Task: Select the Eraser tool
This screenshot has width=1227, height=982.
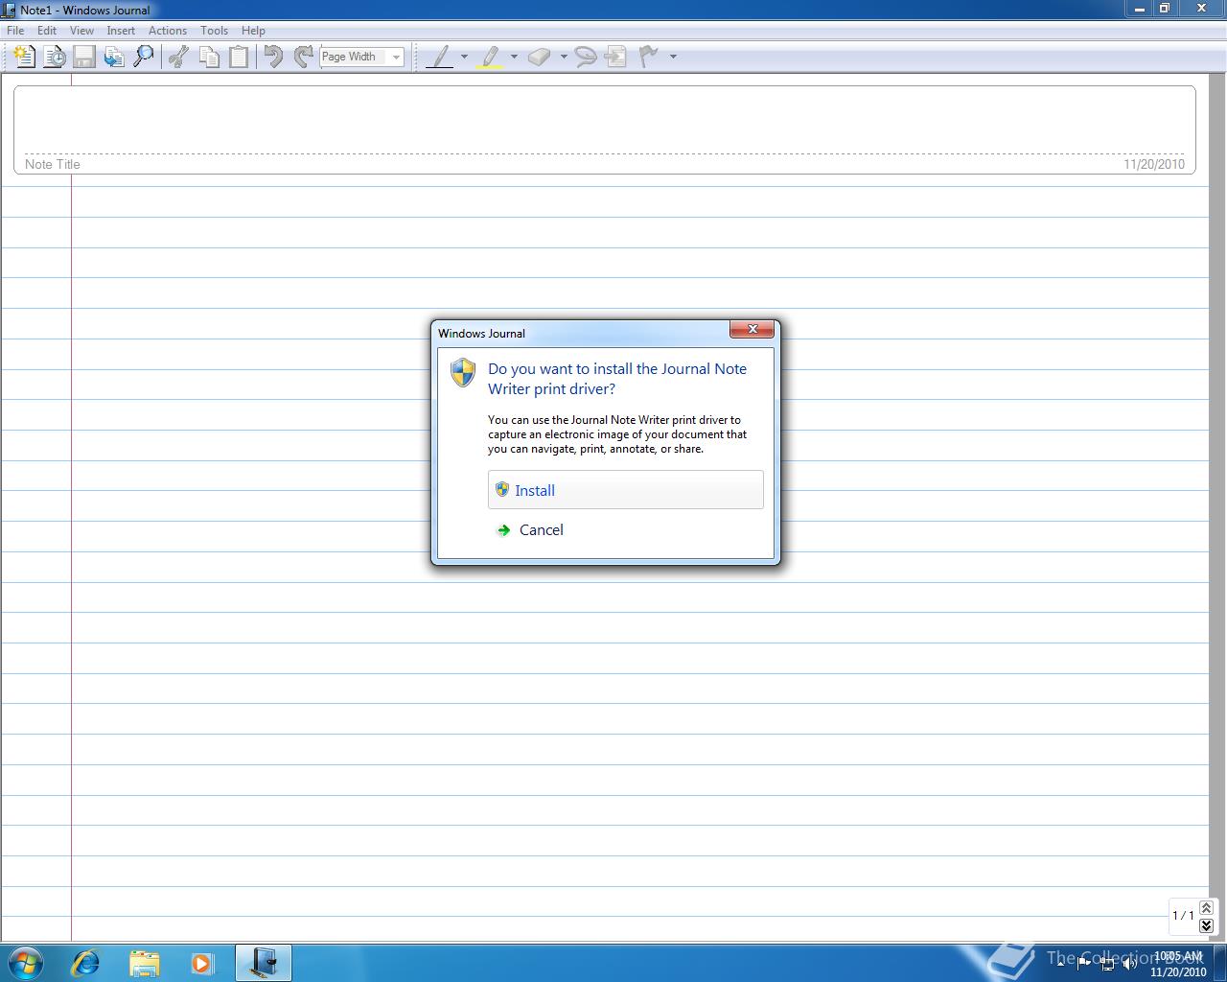Action: (x=540, y=57)
